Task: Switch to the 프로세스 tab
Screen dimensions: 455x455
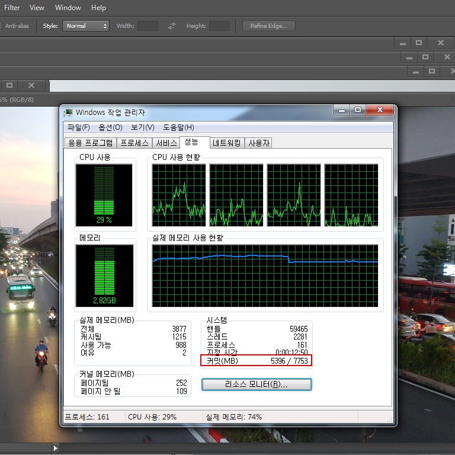Action: (x=134, y=143)
